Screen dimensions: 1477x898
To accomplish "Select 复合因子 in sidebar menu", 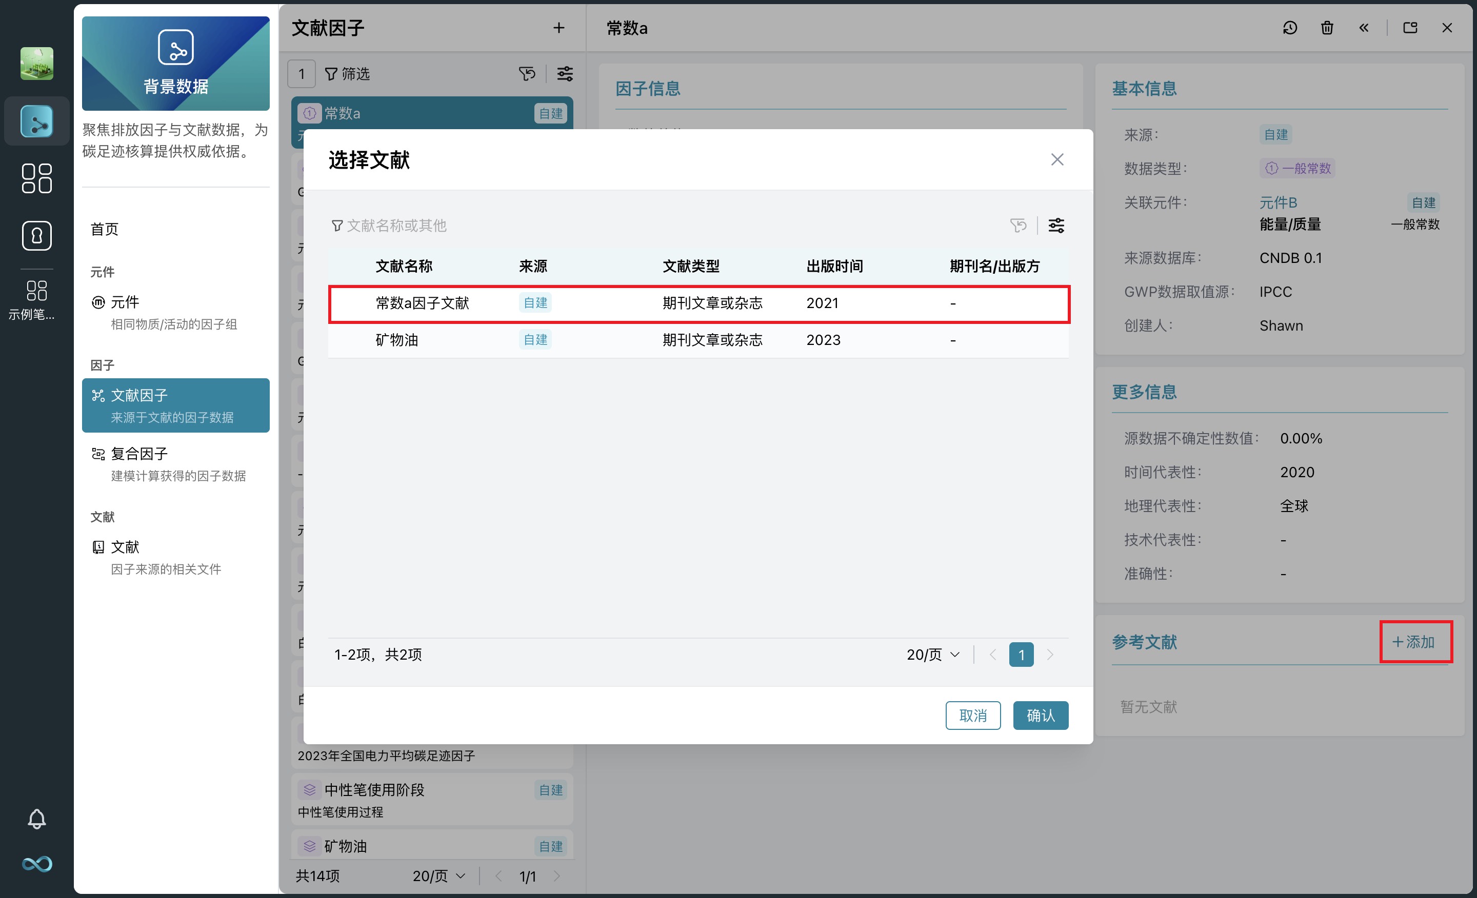I will click(139, 454).
